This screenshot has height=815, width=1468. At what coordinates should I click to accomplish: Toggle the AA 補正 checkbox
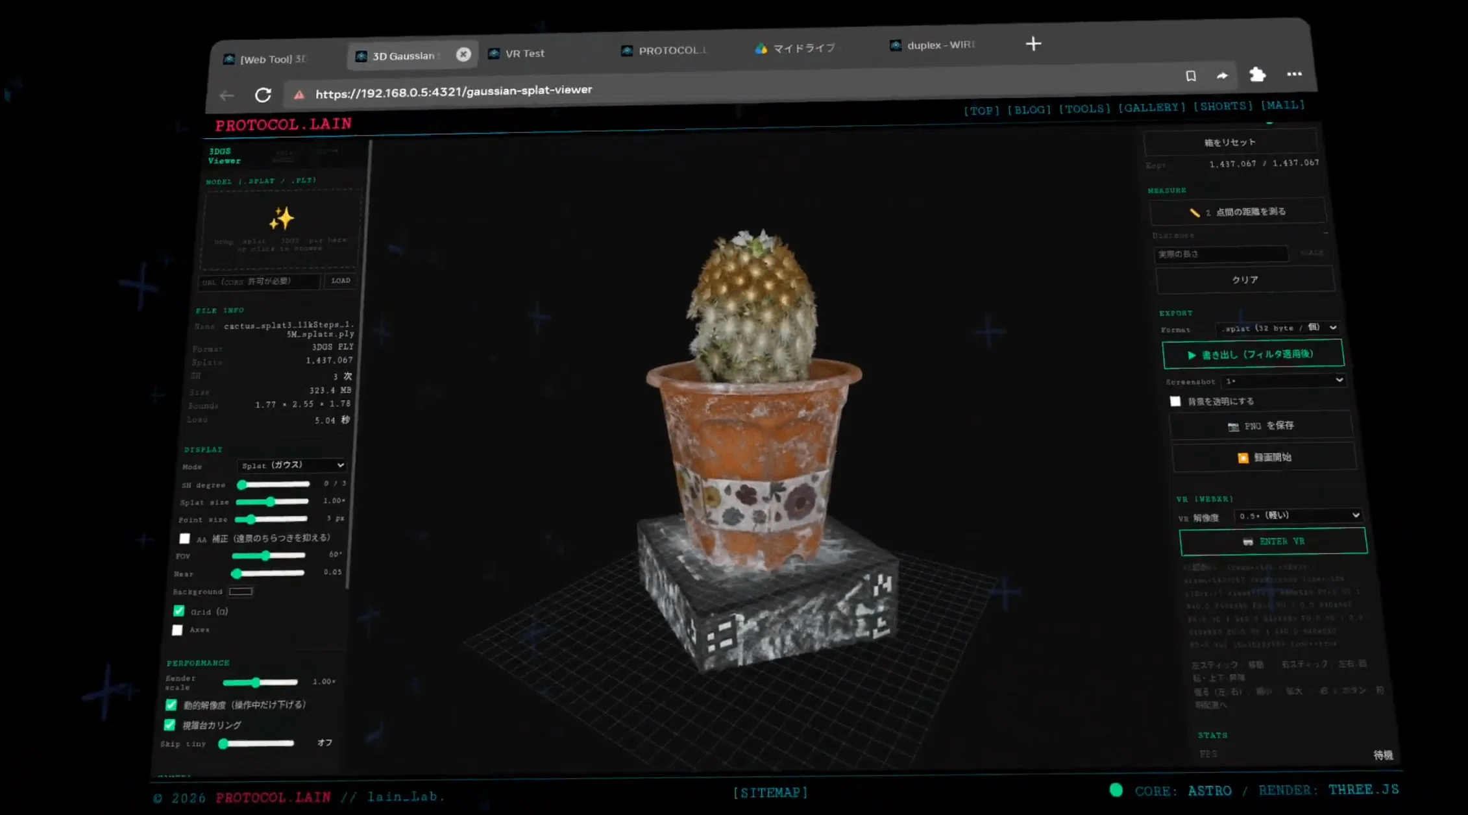click(184, 539)
